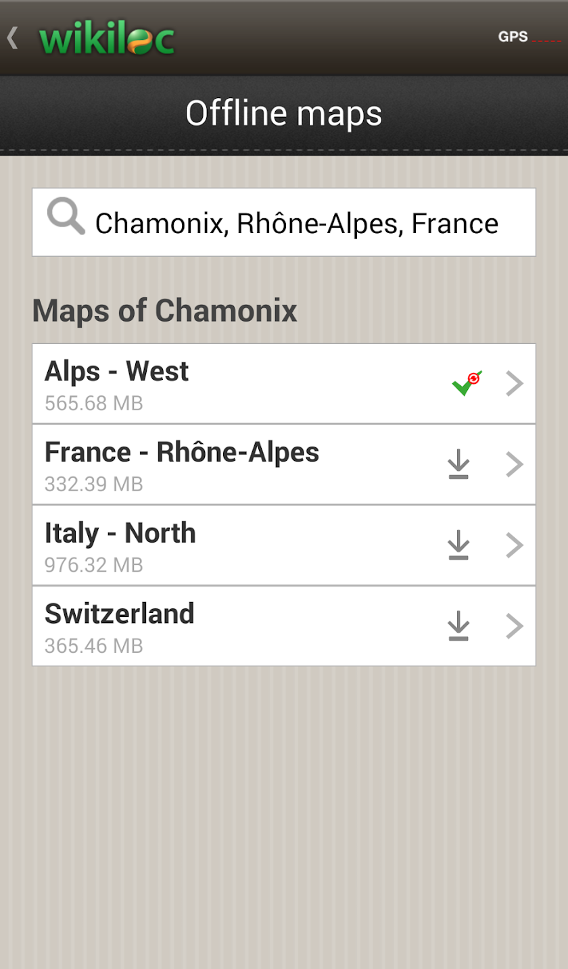Screen dimensions: 568x969
Task: Select the Alps - West map entry
Action: (284, 383)
